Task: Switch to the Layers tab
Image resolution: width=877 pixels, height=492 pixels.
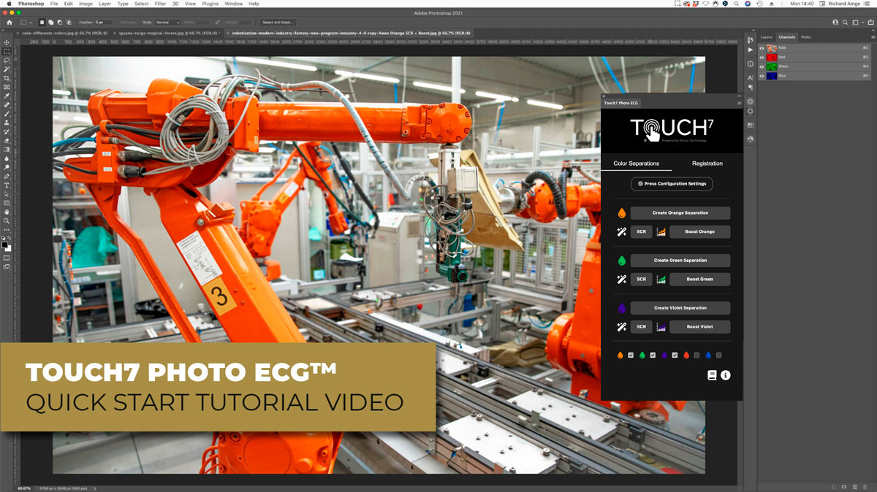Action: click(766, 36)
